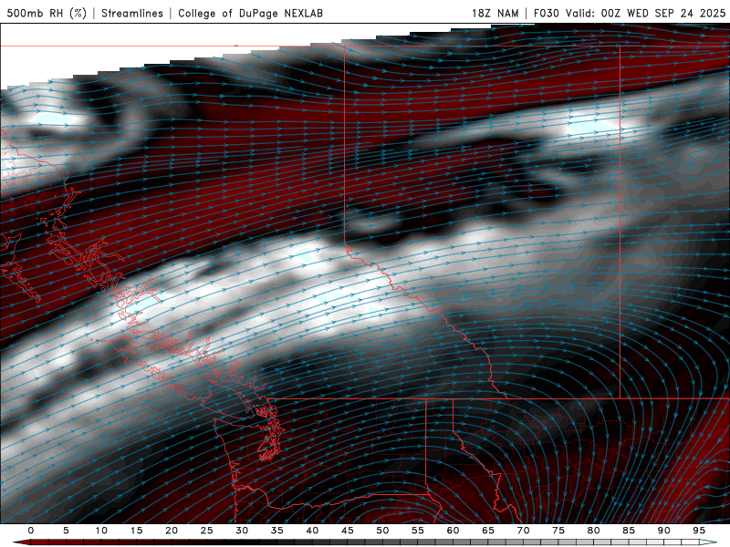Select the '10' label on the color scale
Viewport: 730px width, 547px height.
(101, 531)
